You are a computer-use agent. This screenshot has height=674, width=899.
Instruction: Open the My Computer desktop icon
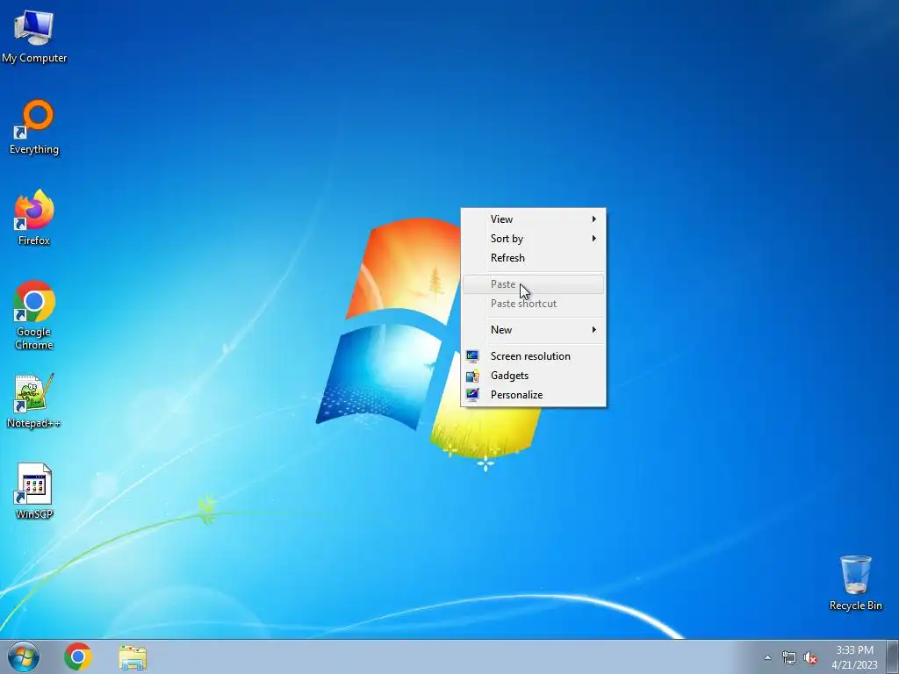[34, 35]
